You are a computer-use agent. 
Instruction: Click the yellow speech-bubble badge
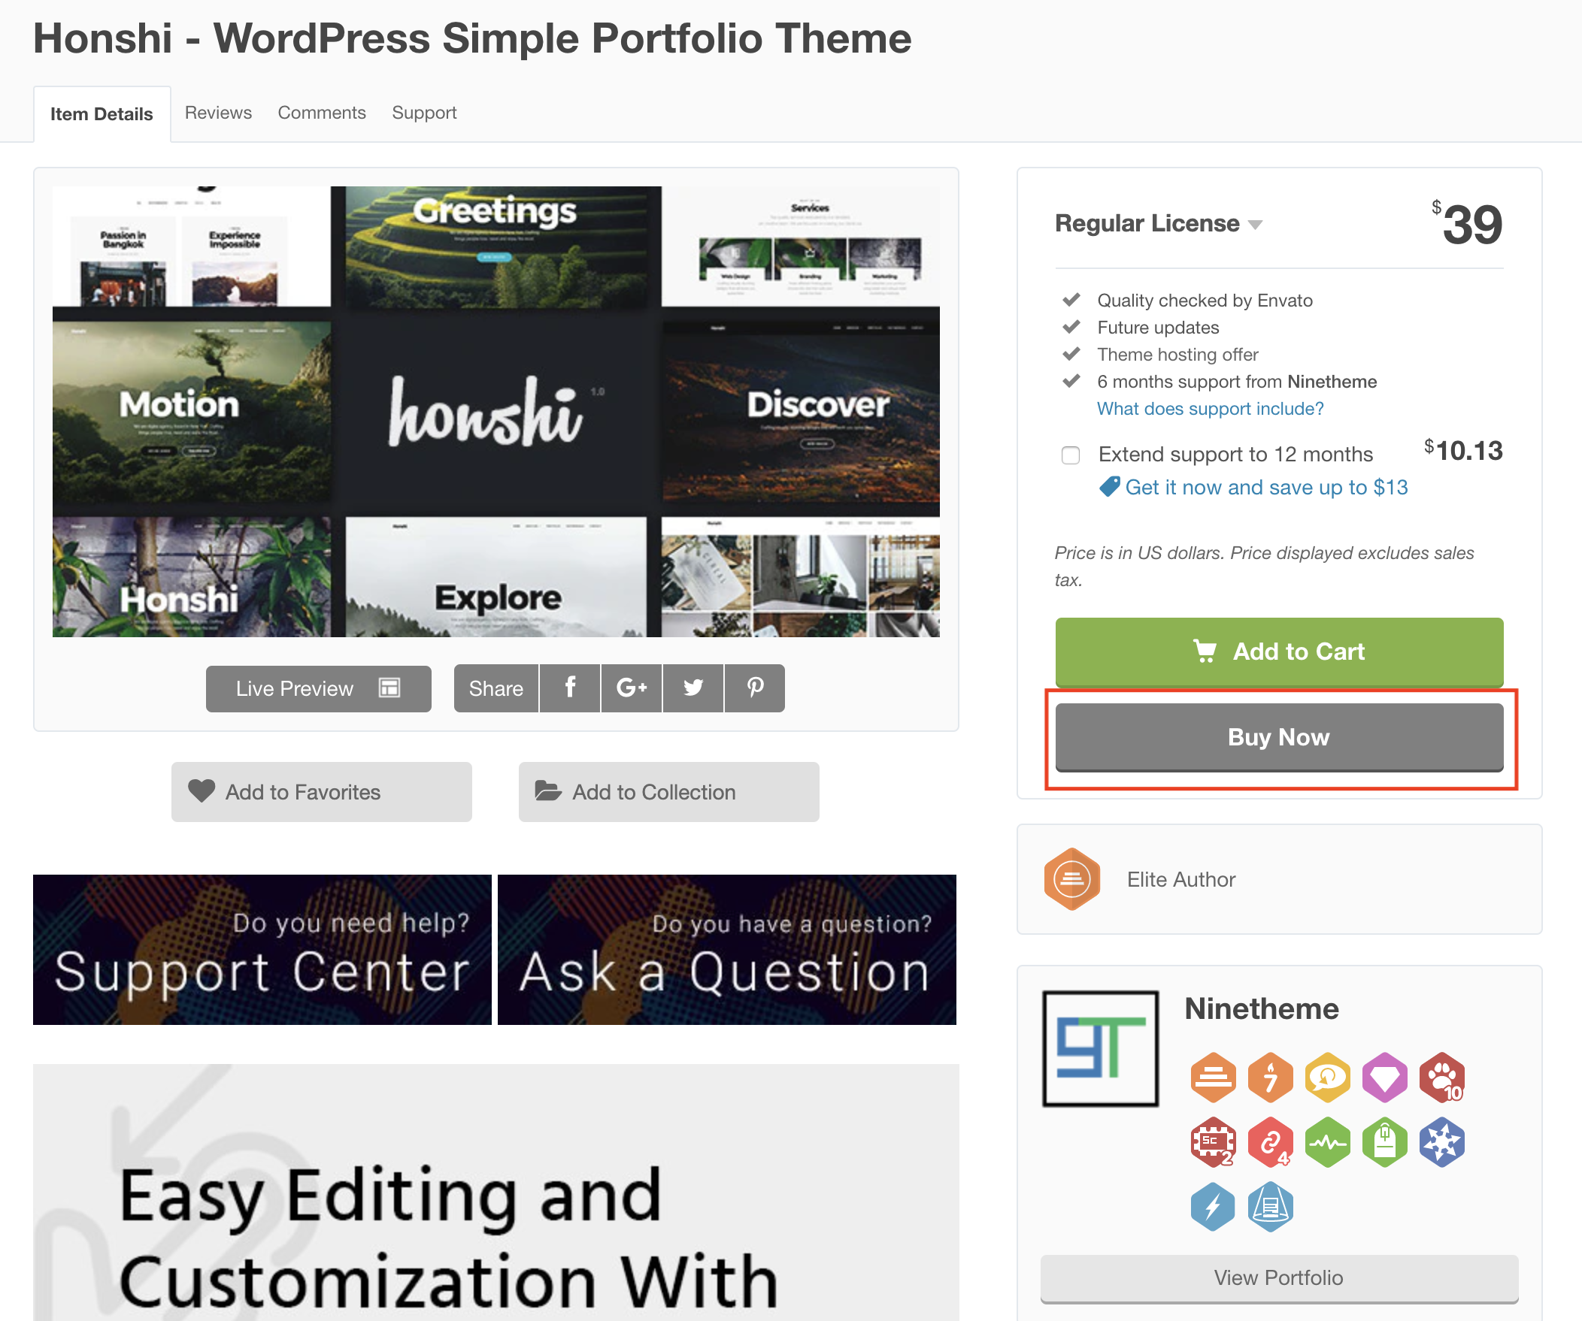[x=1327, y=1078]
